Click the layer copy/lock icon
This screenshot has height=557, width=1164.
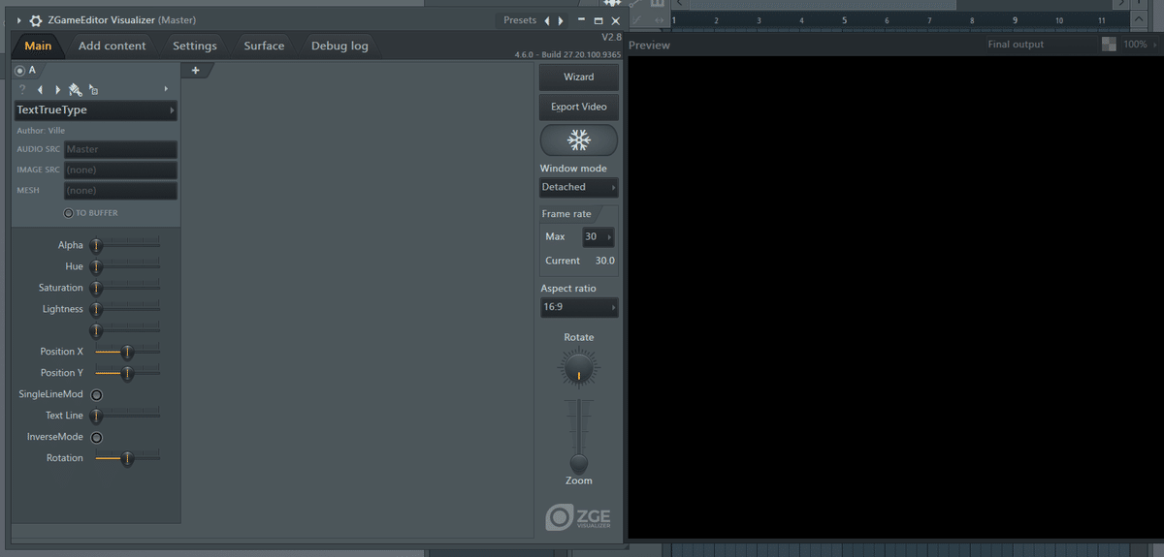pos(93,89)
